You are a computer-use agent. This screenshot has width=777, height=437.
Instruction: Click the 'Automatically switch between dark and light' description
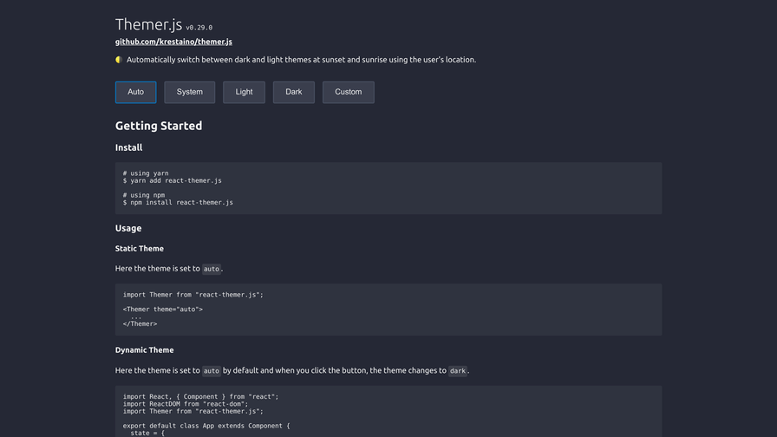click(x=301, y=60)
